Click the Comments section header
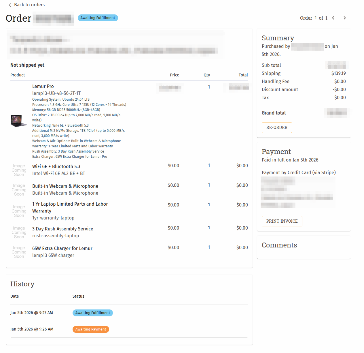This screenshot has width=364, height=353. tap(279, 245)
